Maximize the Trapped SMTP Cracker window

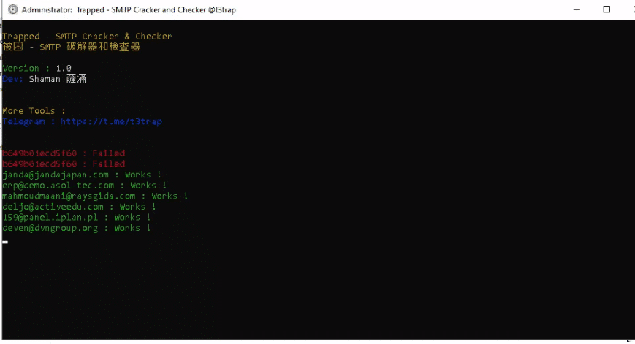[607, 9]
